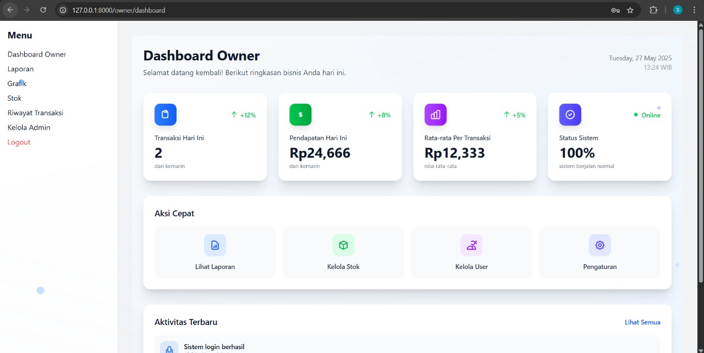Click the green dollar icon on Pendapatan card
The image size is (704, 353).
tap(300, 114)
